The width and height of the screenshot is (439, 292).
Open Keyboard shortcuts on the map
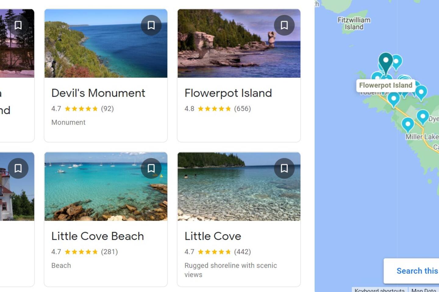click(379, 290)
